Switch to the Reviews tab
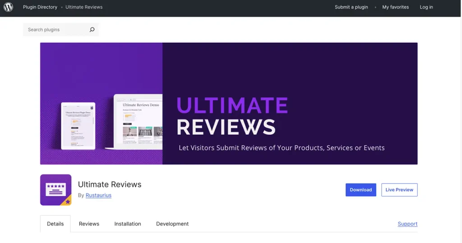Viewport: 462px width, 243px height. [x=89, y=224]
